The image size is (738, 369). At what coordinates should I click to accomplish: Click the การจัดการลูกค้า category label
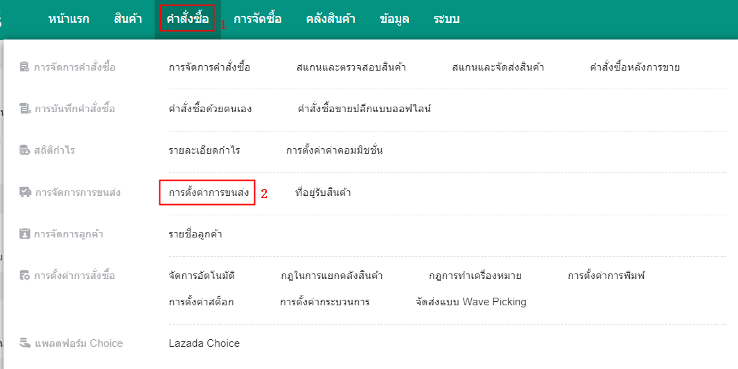click(x=69, y=234)
